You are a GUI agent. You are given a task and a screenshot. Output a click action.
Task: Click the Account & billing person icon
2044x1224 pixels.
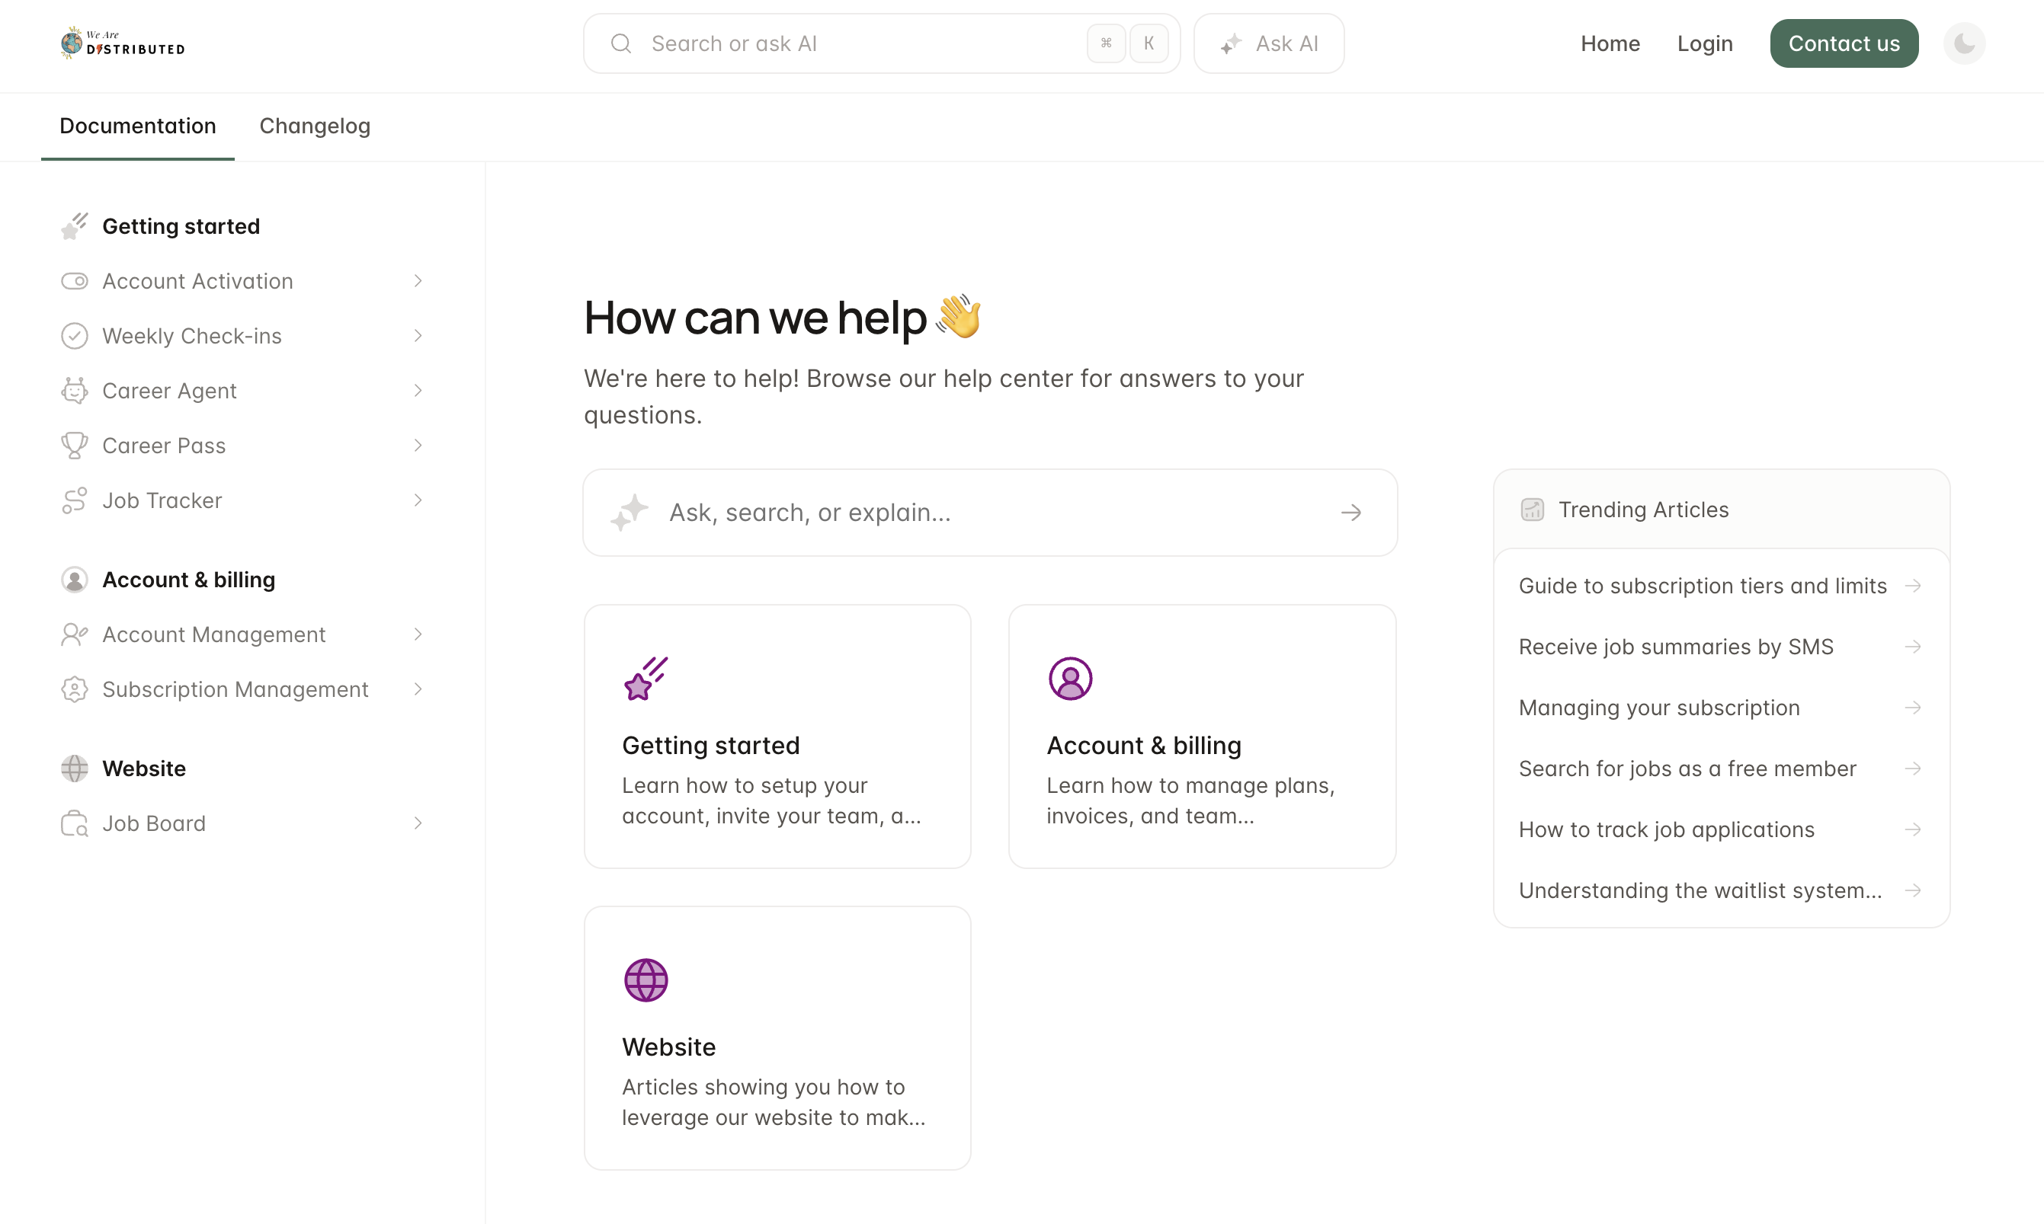pyautogui.click(x=74, y=579)
